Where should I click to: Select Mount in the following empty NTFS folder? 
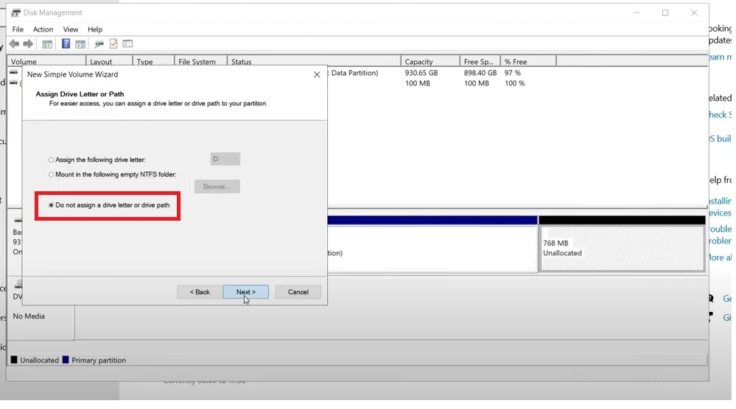[x=112, y=174]
